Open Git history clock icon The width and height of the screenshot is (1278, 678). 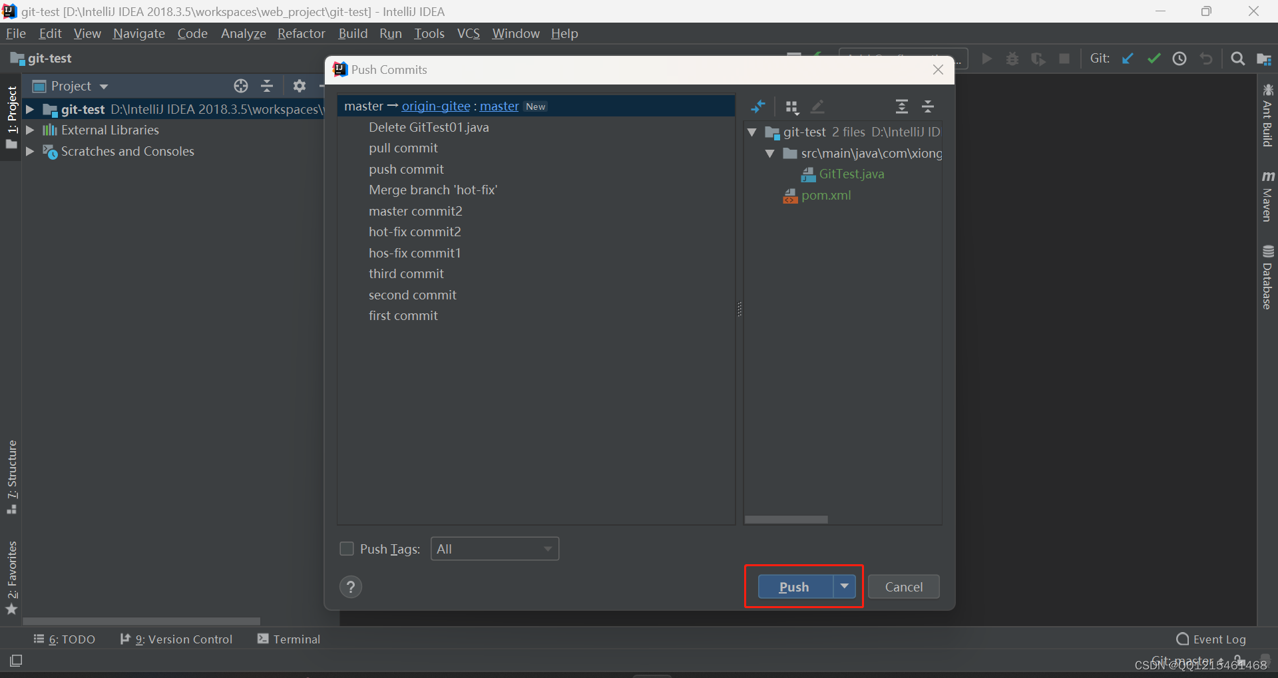tap(1179, 59)
